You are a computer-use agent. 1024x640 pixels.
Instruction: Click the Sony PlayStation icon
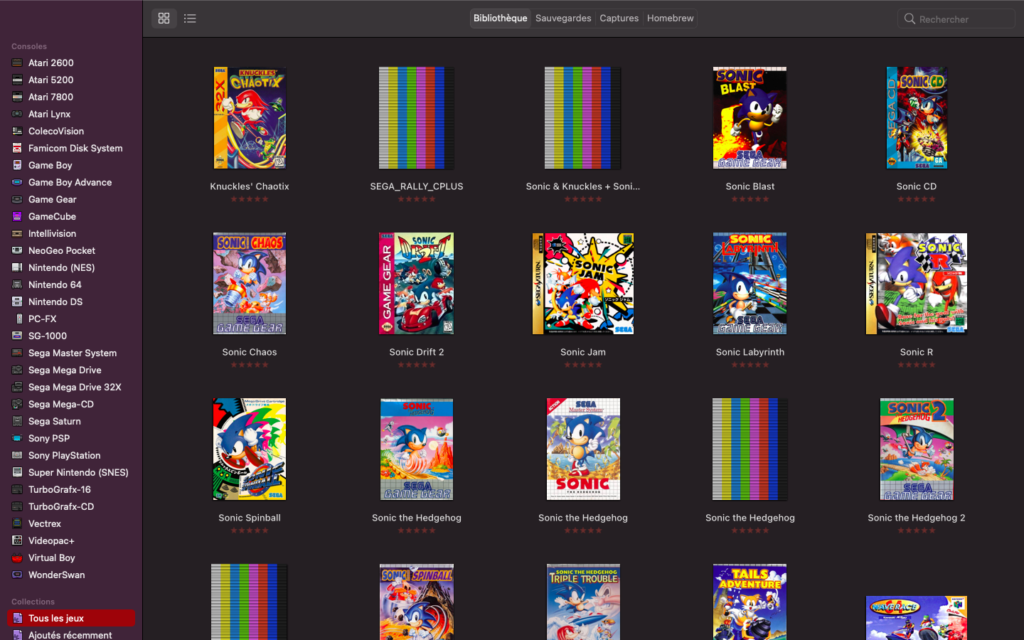click(x=17, y=455)
